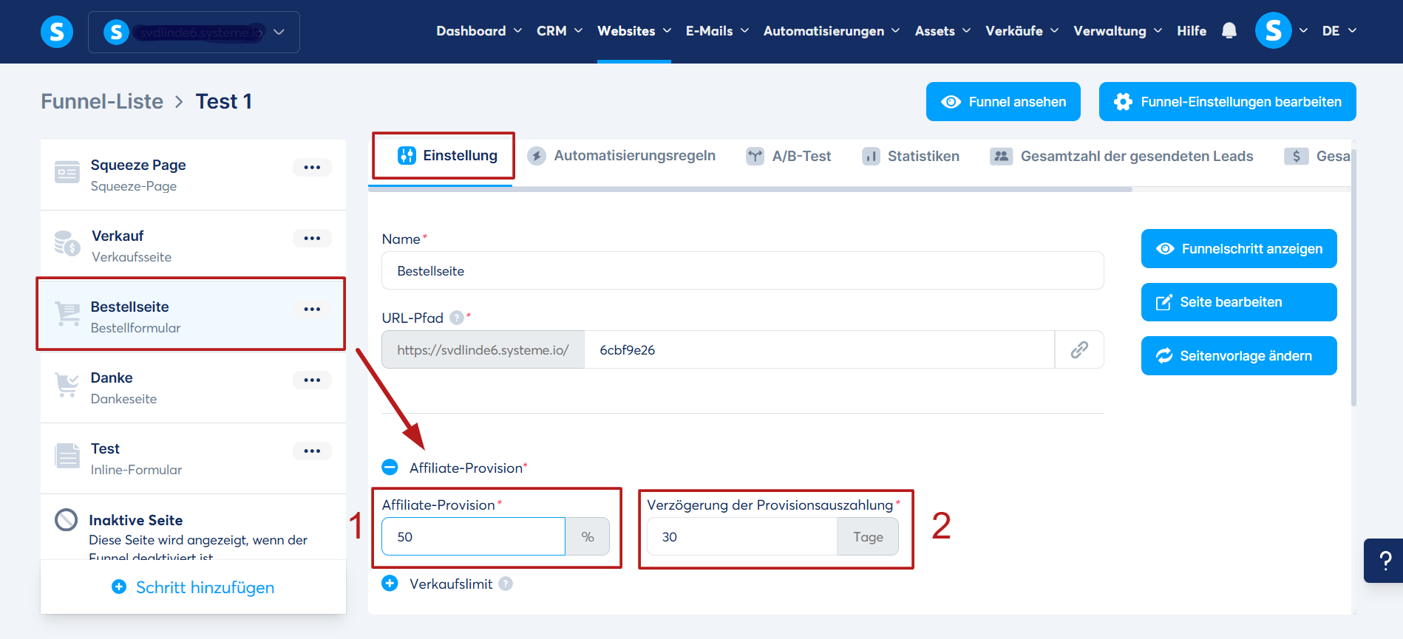Go back to Funnel-Liste breadcrumb
Viewport: 1403px width, 639px height.
(102, 101)
